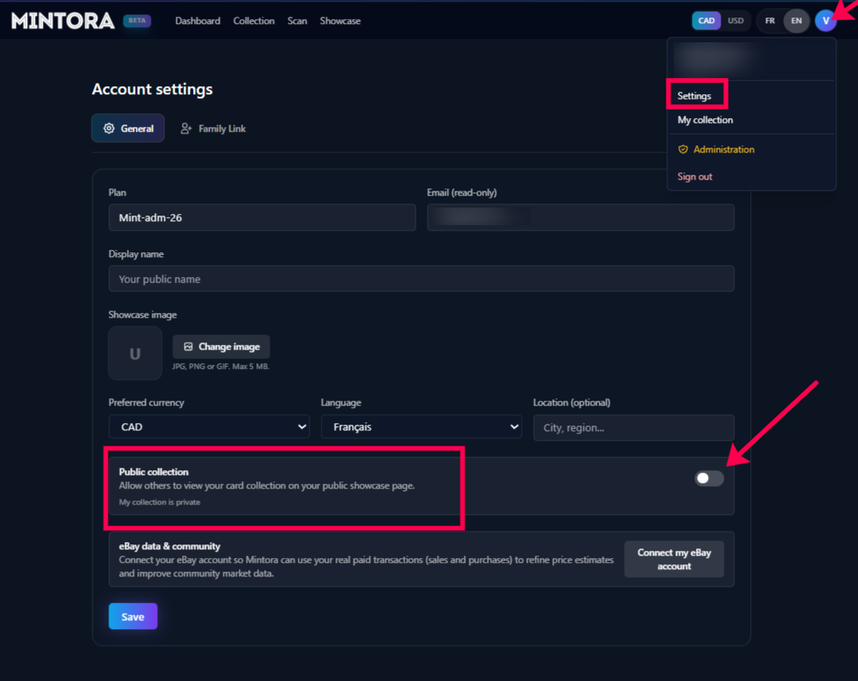Expand the Preferred currency dropdown
This screenshot has width=858, height=681.
pyautogui.click(x=209, y=427)
